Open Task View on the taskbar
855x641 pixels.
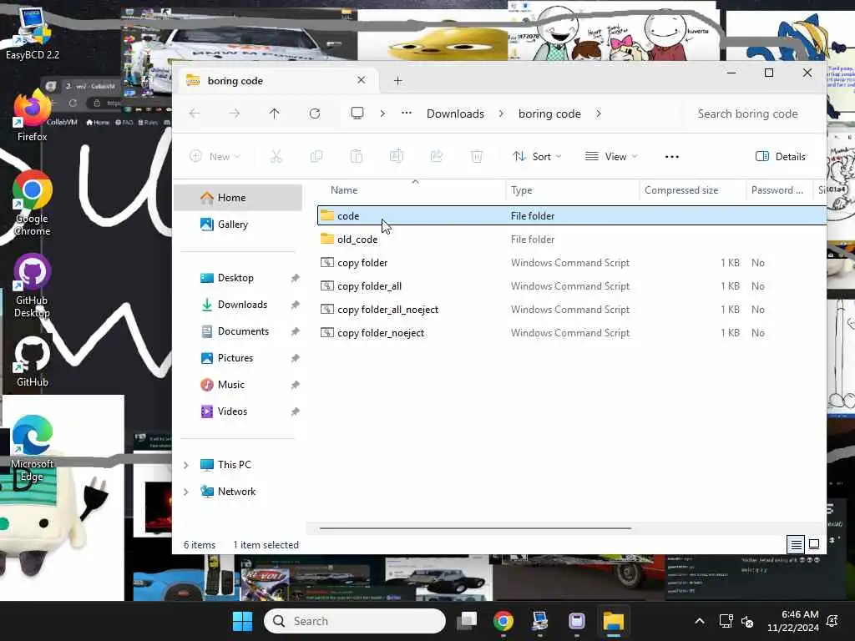pyautogui.click(x=467, y=621)
